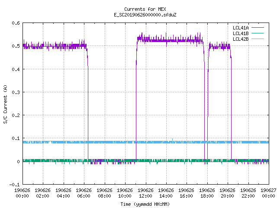Click the x-axis tick 190626 16:00
This screenshot has width=277, height=208.
(186, 193)
